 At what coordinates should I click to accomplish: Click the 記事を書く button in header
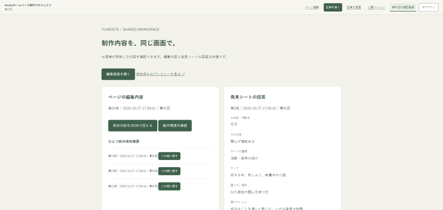click(333, 8)
